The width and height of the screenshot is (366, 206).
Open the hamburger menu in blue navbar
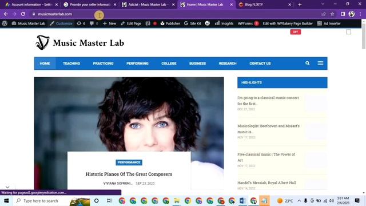click(320, 63)
